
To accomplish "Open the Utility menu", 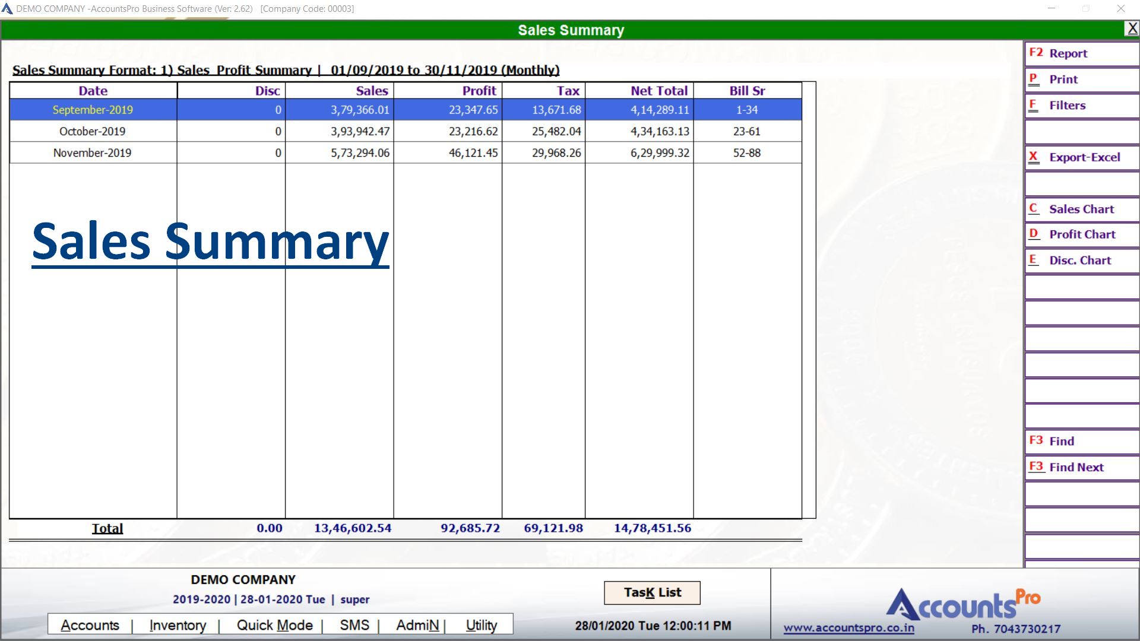I will point(481,625).
